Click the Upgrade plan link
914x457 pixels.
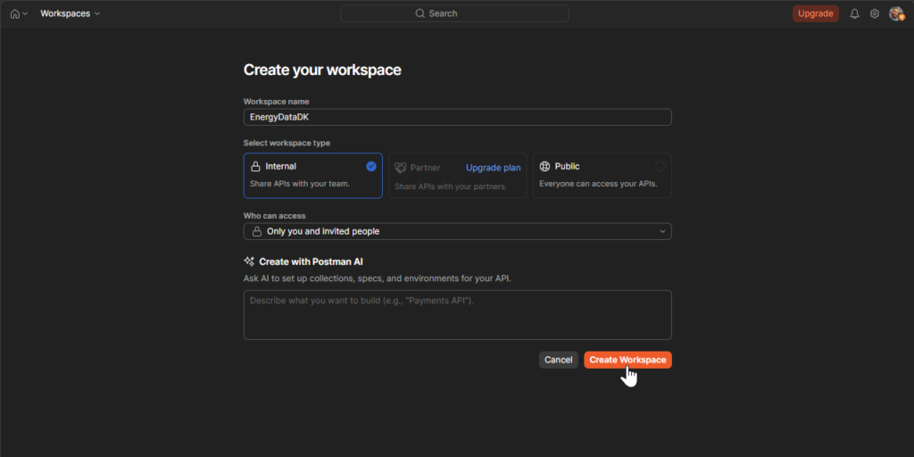tap(493, 168)
